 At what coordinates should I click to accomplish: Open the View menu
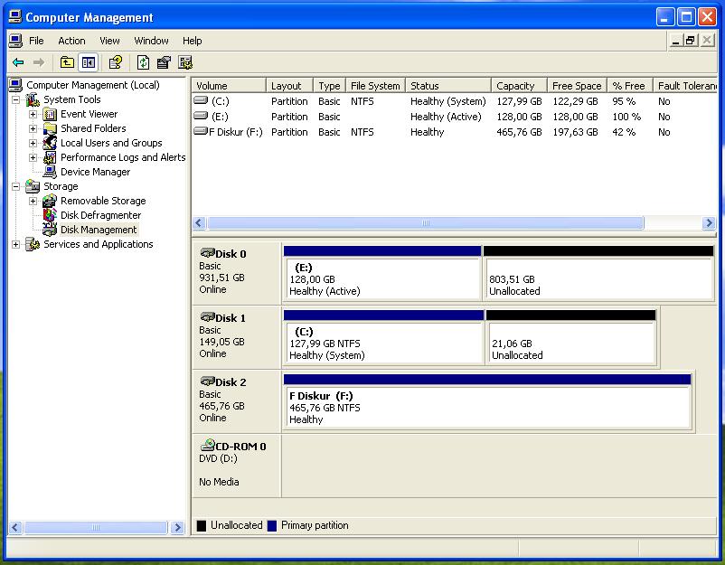pyautogui.click(x=109, y=41)
